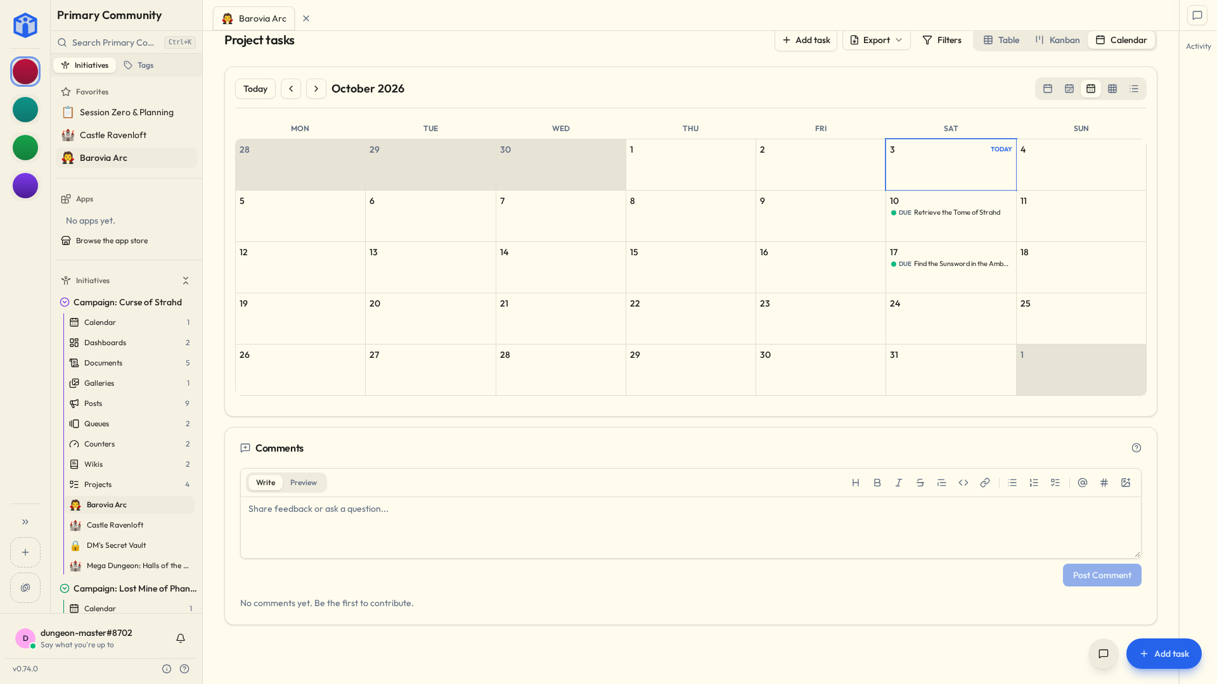Collapse Campaign: Curse of Strahd initiative
This screenshot has height=684, width=1217.
[x=65, y=302]
